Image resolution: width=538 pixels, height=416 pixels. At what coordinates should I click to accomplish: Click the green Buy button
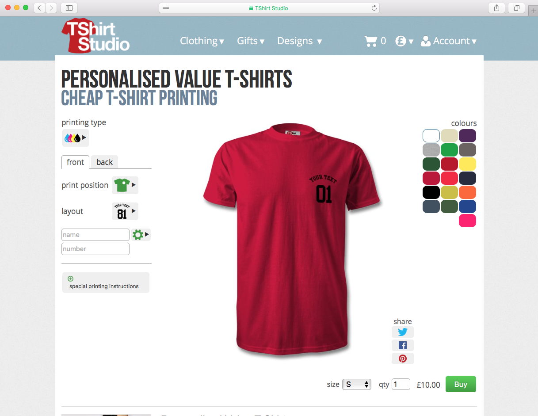(x=461, y=384)
